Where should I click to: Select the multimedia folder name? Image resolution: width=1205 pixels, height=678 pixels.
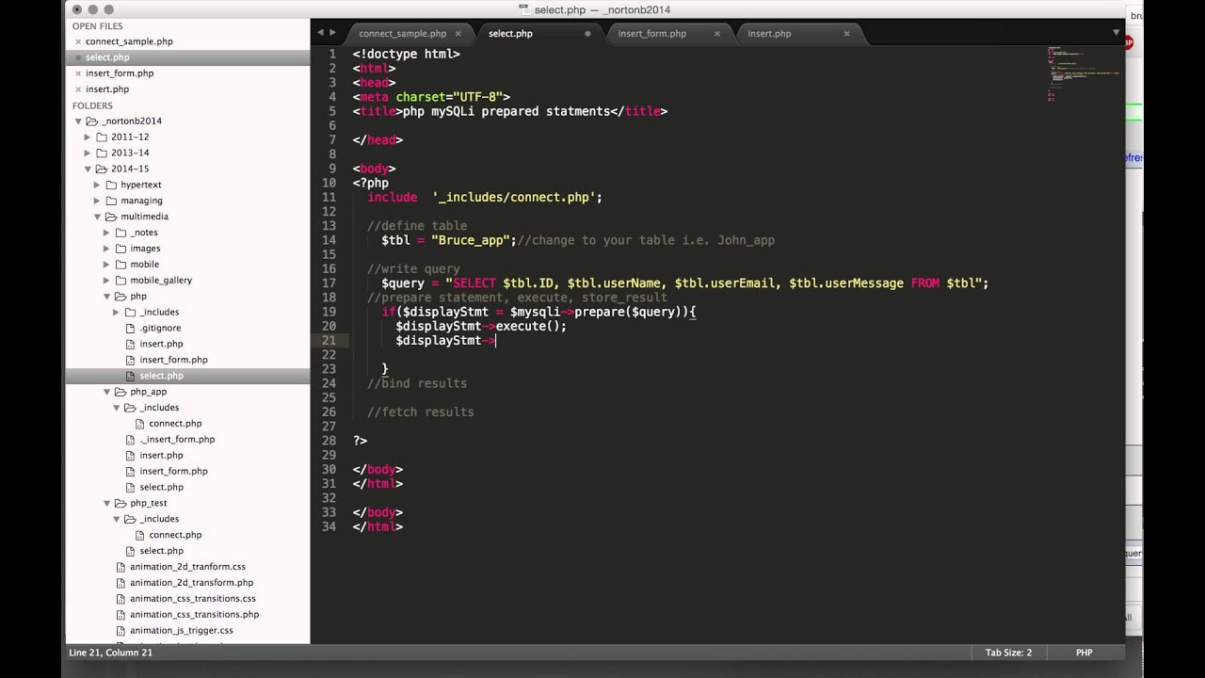coord(144,217)
